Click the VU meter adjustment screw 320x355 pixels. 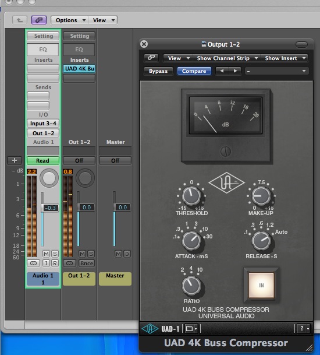click(x=226, y=151)
